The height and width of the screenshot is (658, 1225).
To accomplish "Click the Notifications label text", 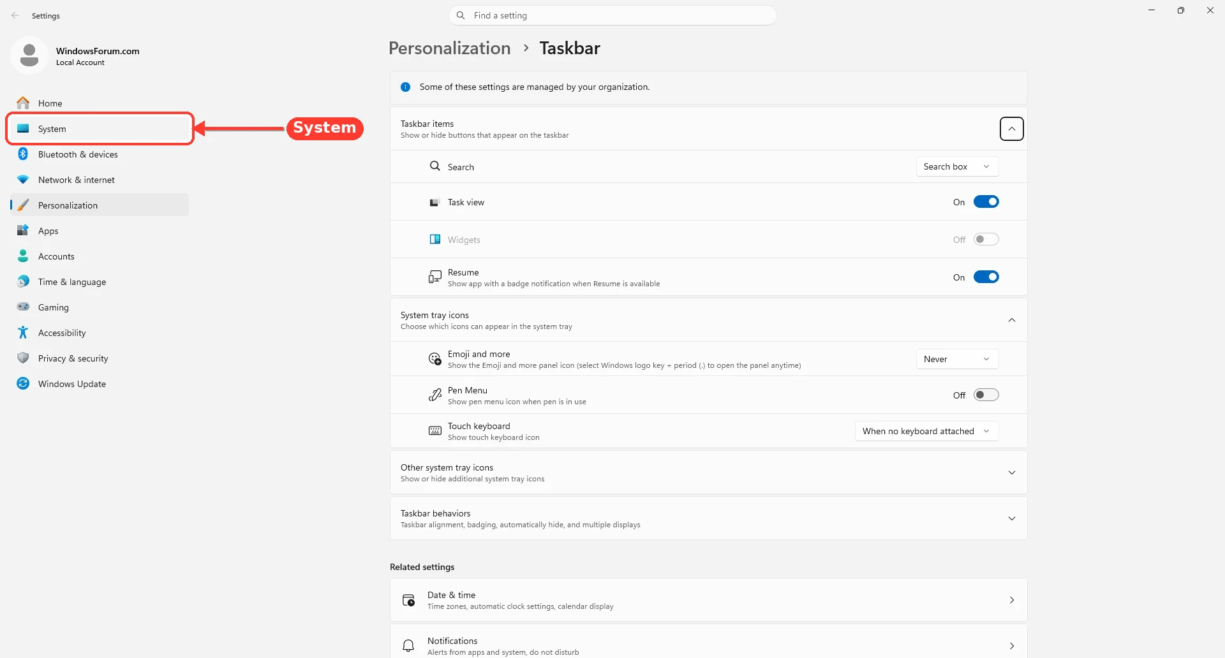I will pyautogui.click(x=452, y=641).
